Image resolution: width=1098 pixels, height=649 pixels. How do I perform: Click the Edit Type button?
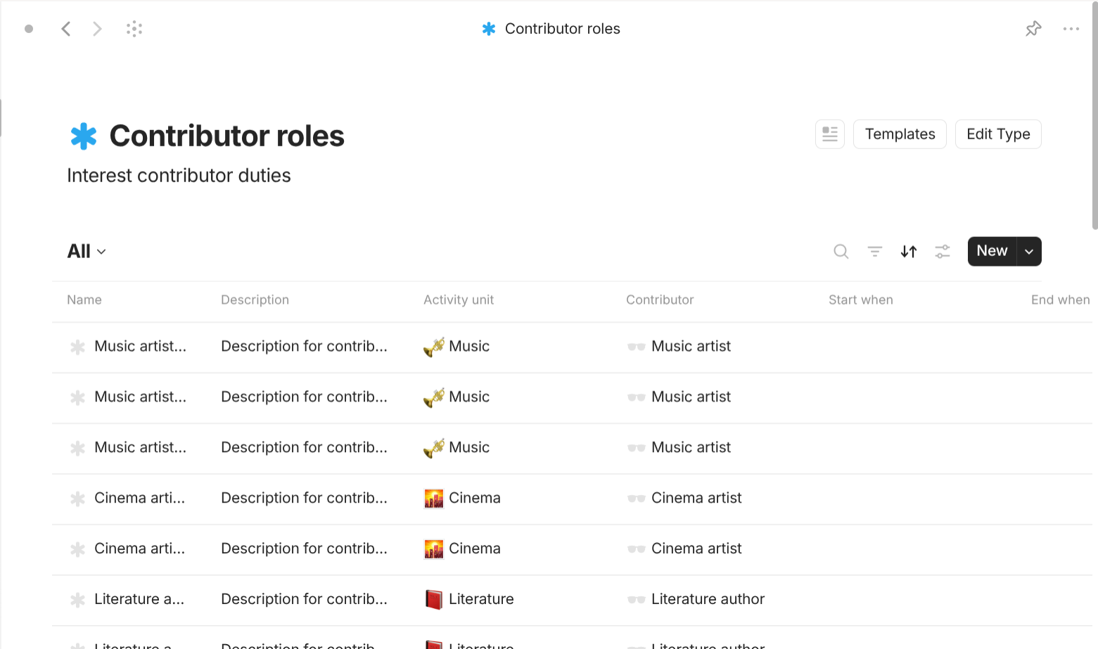point(998,134)
